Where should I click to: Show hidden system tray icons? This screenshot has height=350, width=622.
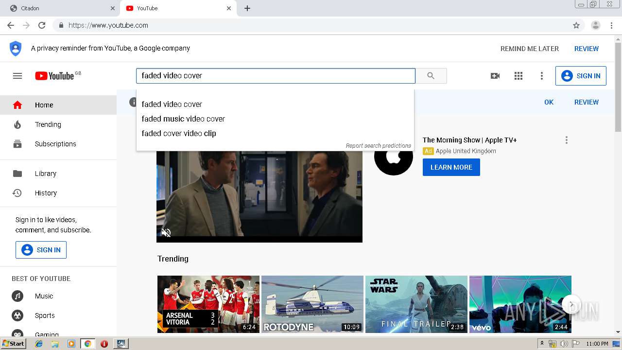click(542, 344)
